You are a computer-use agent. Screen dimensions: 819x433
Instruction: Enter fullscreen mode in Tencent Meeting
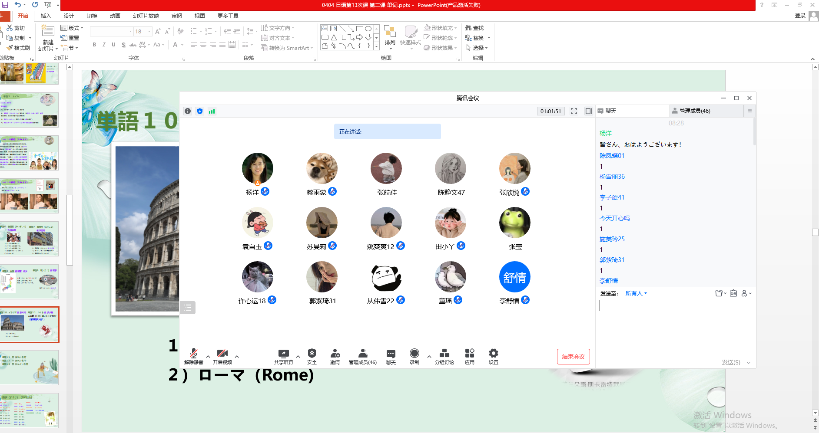point(574,111)
